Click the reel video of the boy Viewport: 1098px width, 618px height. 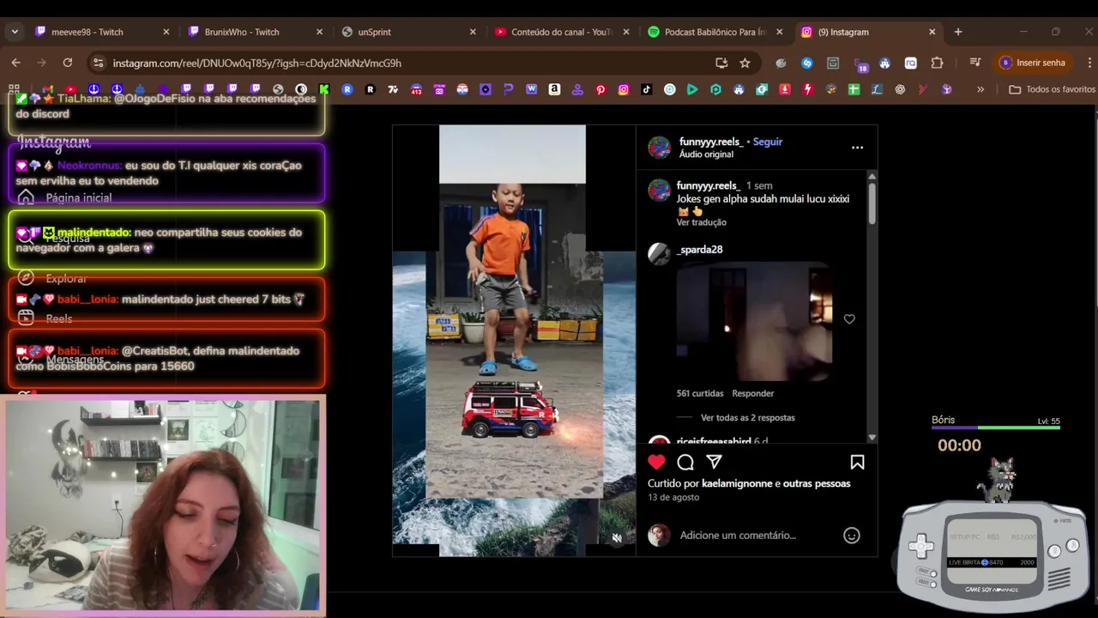pyautogui.click(x=514, y=340)
